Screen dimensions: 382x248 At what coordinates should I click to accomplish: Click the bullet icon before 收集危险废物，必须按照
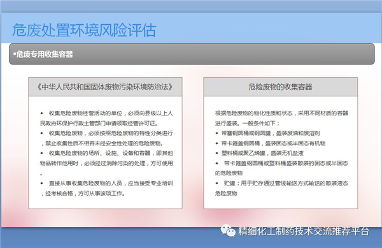coord(41,133)
